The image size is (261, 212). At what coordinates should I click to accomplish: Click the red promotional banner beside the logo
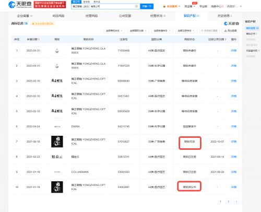pyautogui.click(x=50, y=5)
